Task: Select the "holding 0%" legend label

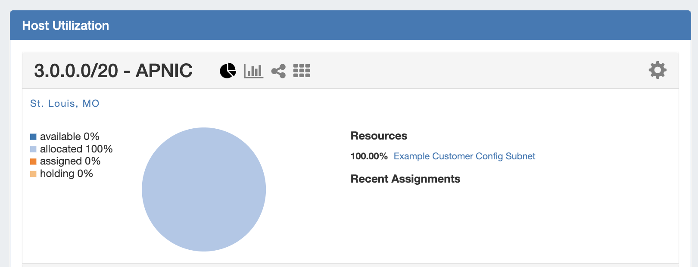Action: coord(66,174)
